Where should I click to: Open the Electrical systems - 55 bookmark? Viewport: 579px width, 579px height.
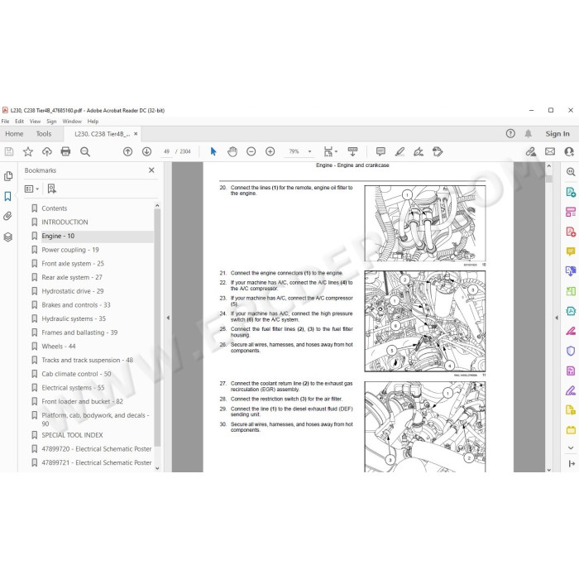point(73,388)
